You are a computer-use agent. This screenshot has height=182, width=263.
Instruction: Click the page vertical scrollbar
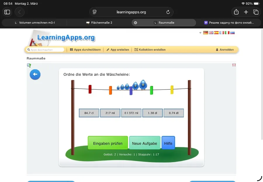(x=262, y=84)
